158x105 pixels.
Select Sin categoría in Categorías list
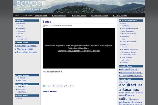tap(22, 39)
